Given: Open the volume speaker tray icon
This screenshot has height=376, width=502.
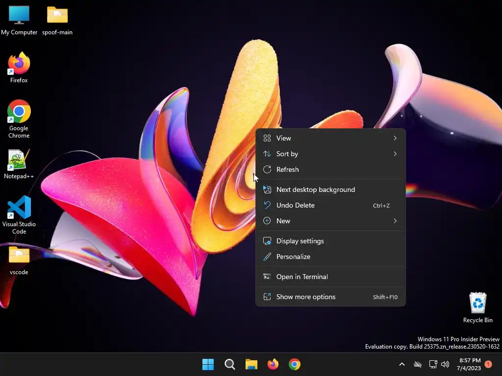Looking at the screenshot, I should click(445, 364).
